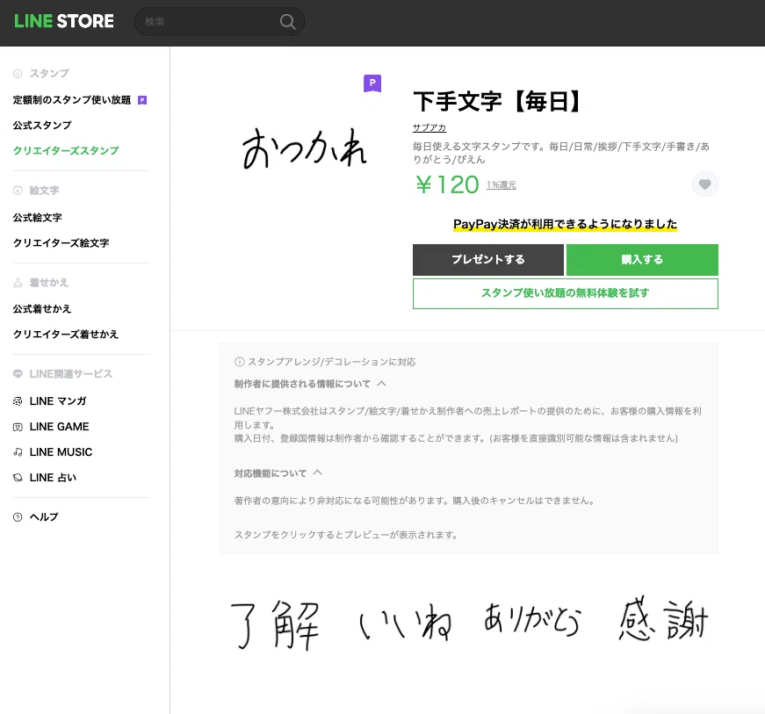Click the 購入する button

tap(642, 260)
